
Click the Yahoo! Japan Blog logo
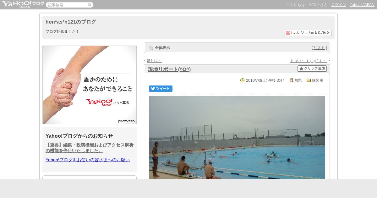23,4
